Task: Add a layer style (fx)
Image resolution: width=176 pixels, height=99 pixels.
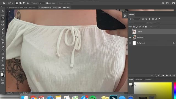Action: 156,76
